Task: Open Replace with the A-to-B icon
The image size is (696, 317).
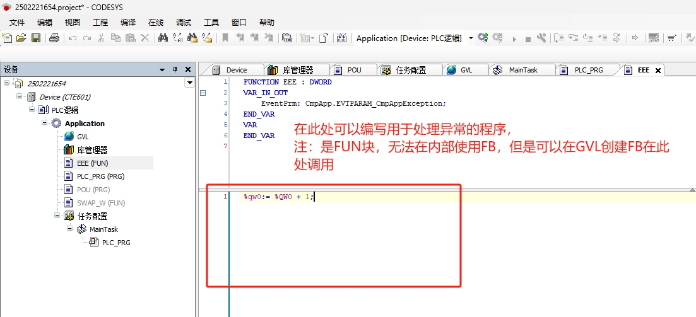Action: point(177,38)
